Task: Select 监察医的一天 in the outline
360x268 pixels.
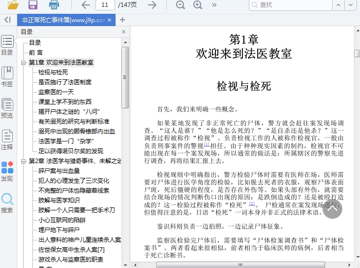Action: point(56,92)
